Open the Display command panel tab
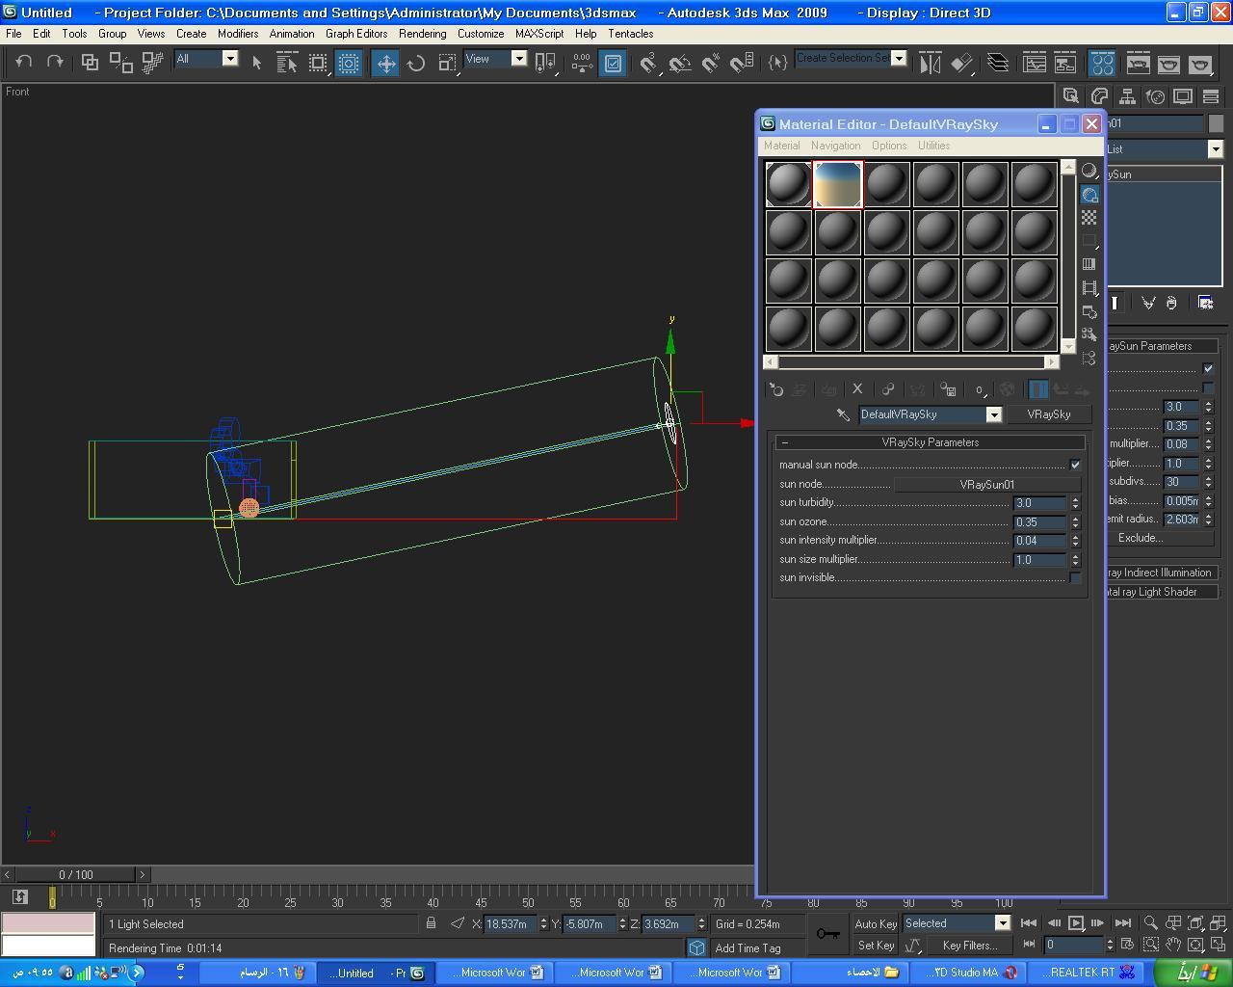 1183,95
